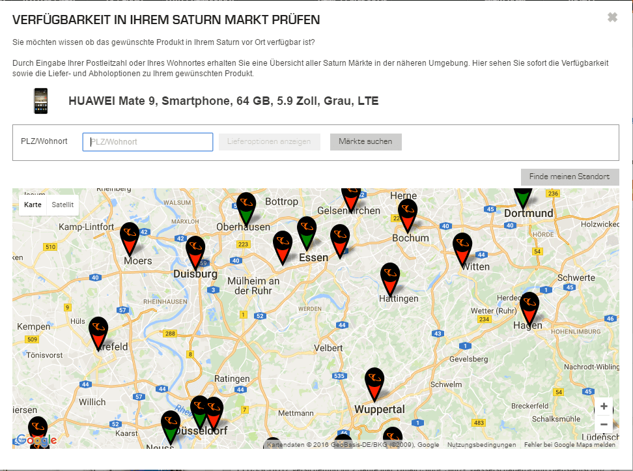Click the Kamp-Lintfort map label
The height and width of the screenshot is (471, 633).
pyautogui.click(x=87, y=227)
